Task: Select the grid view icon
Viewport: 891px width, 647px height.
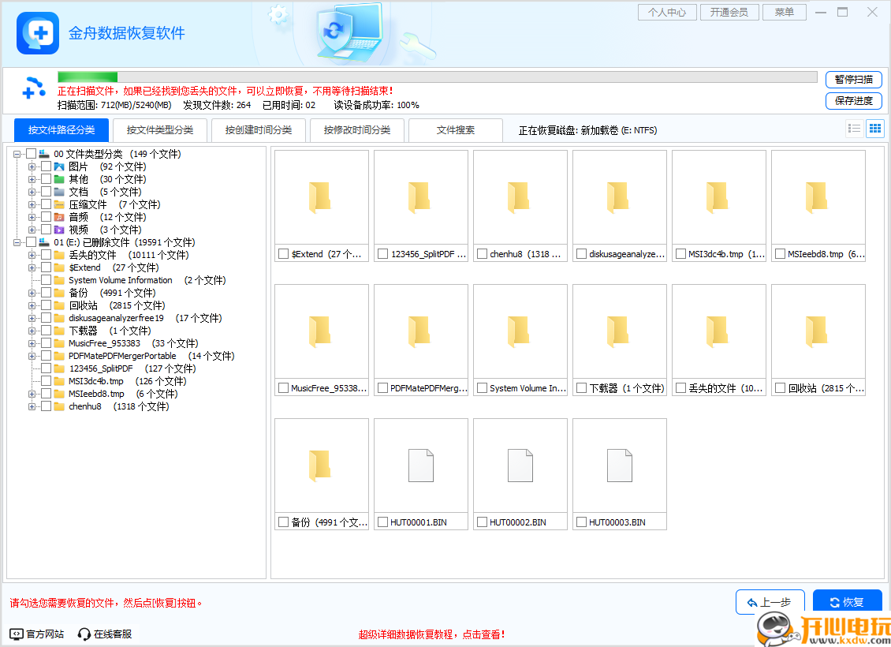Action: click(x=875, y=128)
